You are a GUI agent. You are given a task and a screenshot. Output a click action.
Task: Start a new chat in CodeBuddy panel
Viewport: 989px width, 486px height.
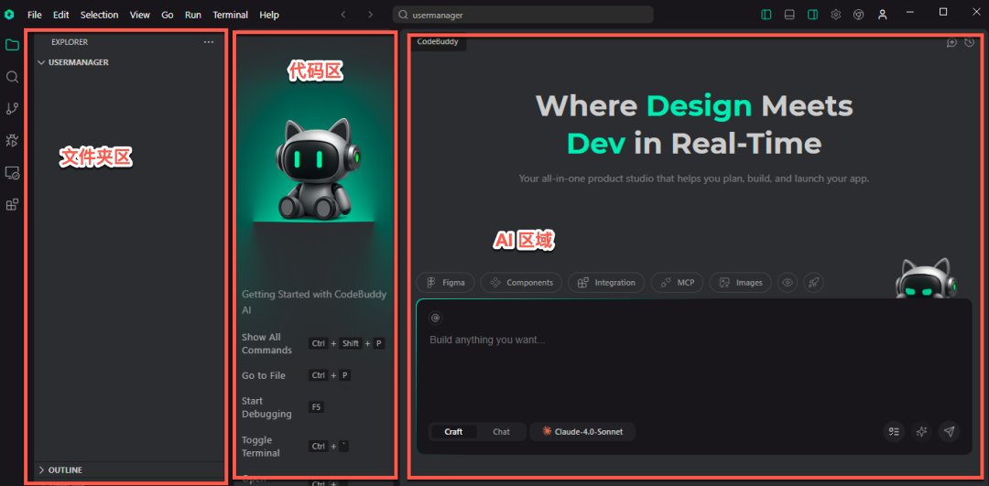point(951,42)
